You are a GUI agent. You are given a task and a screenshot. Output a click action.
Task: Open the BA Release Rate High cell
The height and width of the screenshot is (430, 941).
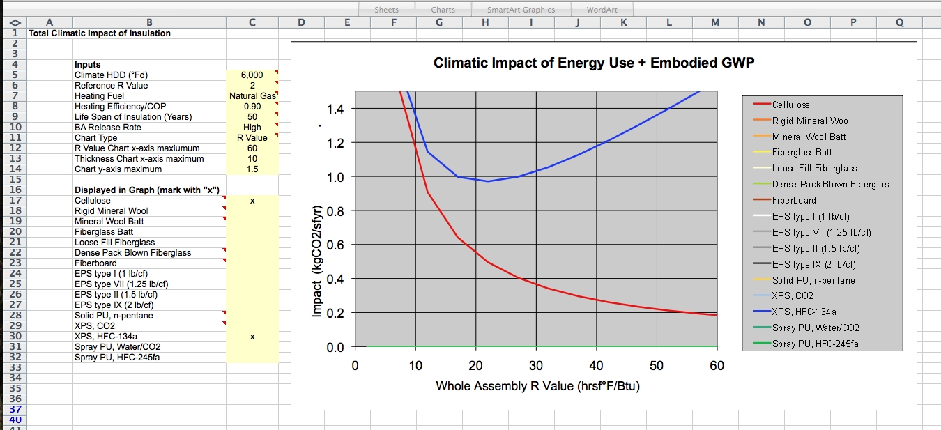(252, 128)
